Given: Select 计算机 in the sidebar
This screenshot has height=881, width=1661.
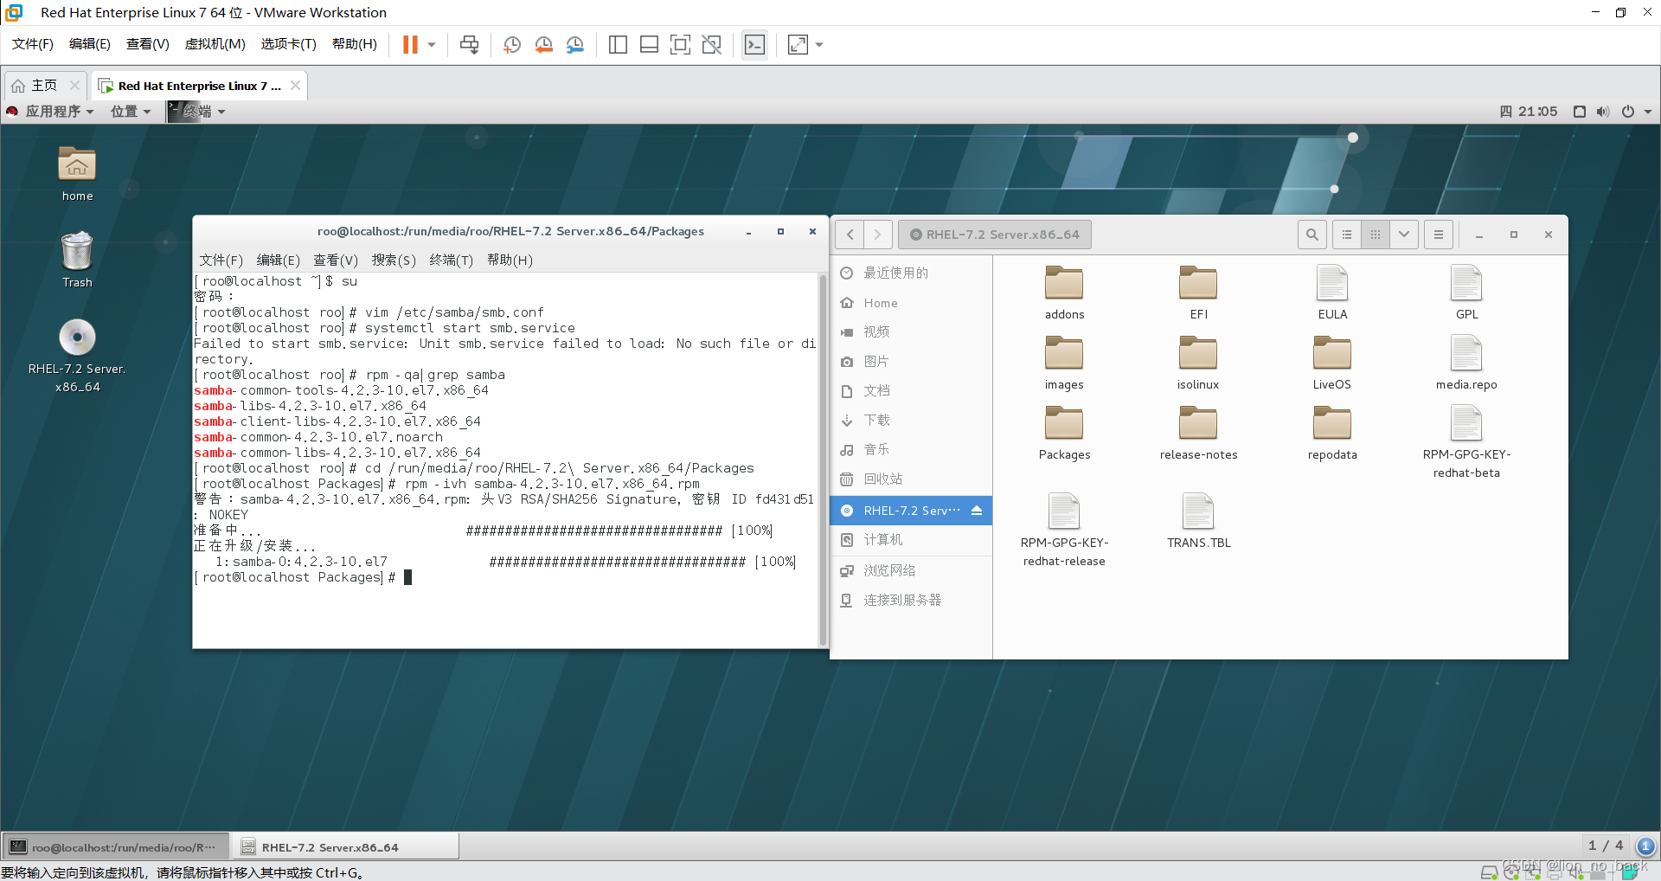Looking at the screenshot, I should pyautogui.click(x=911, y=539).
